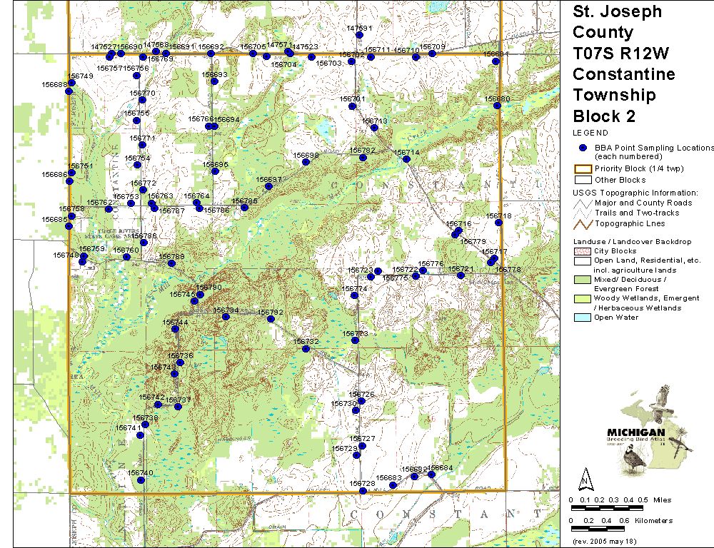The height and width of the screenshot is (548, 714).
Task: Click the Topographic Lines legend symbol
Action: point(583,225)
